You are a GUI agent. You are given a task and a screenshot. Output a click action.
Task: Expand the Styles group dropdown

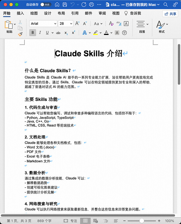pos(167,24)
